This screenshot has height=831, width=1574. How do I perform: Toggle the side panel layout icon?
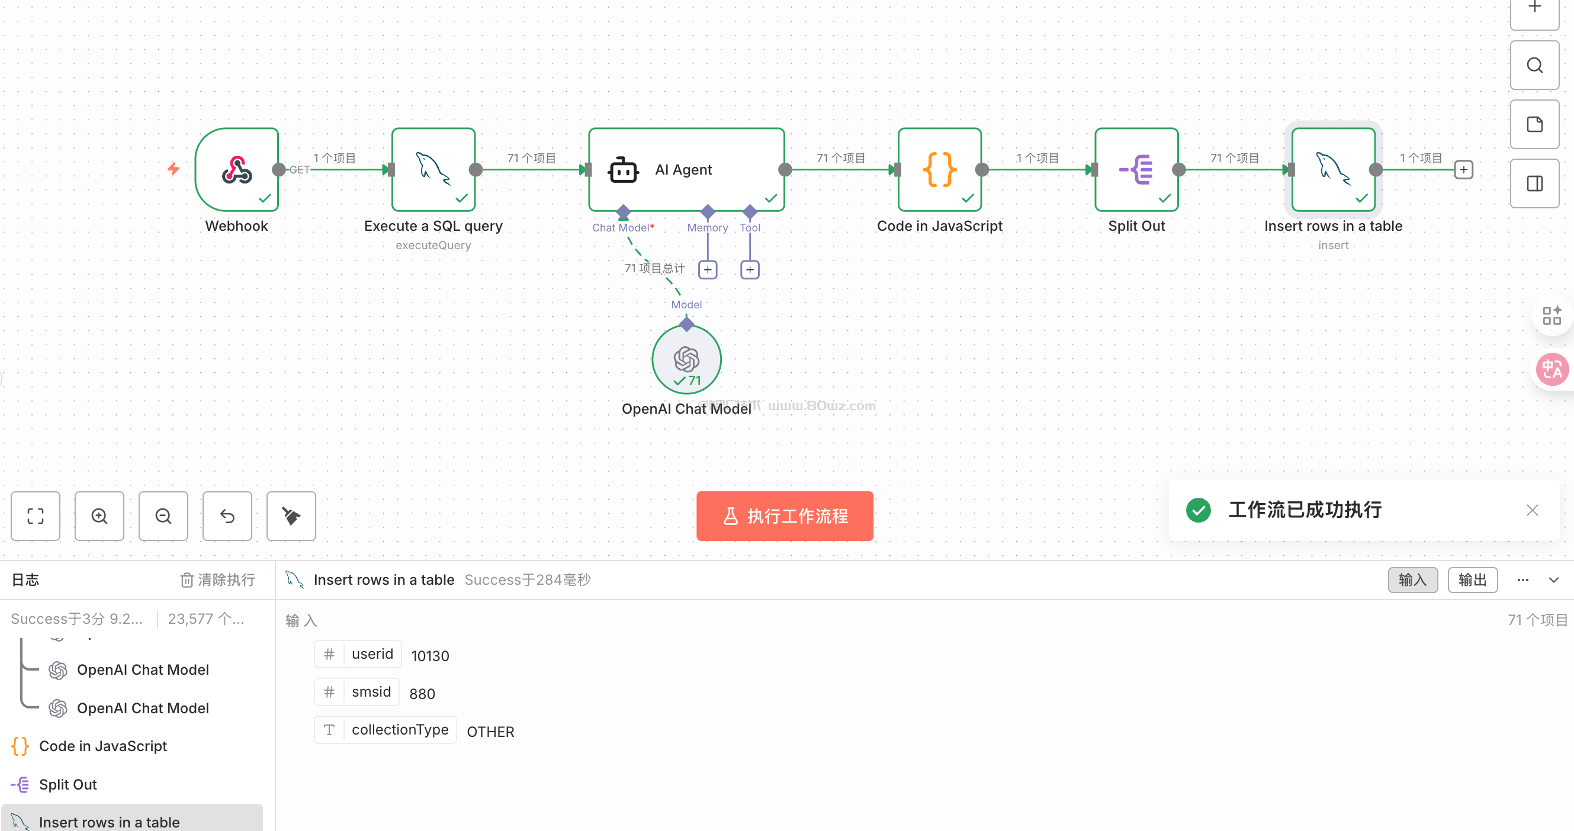tap(1534, 183)
